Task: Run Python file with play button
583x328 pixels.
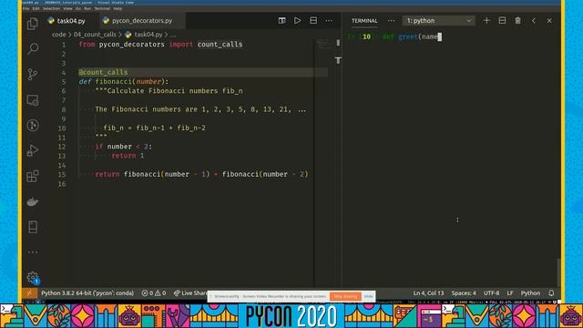Action: tap(298, 20)
